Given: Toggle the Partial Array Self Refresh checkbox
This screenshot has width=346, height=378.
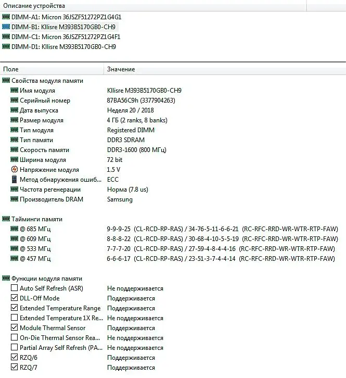Looking at the screenshot, I should point(14,347).
